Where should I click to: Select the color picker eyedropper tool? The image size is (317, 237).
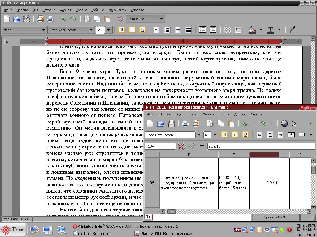click(x=292, y=30)
